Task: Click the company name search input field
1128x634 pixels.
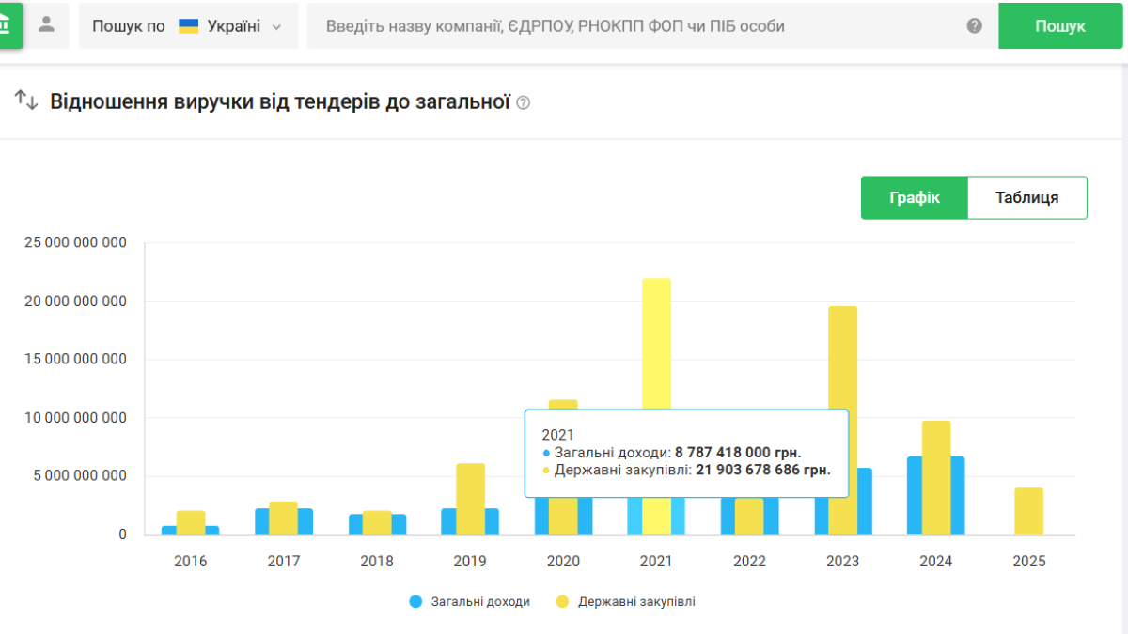Action: coord(639,26)
